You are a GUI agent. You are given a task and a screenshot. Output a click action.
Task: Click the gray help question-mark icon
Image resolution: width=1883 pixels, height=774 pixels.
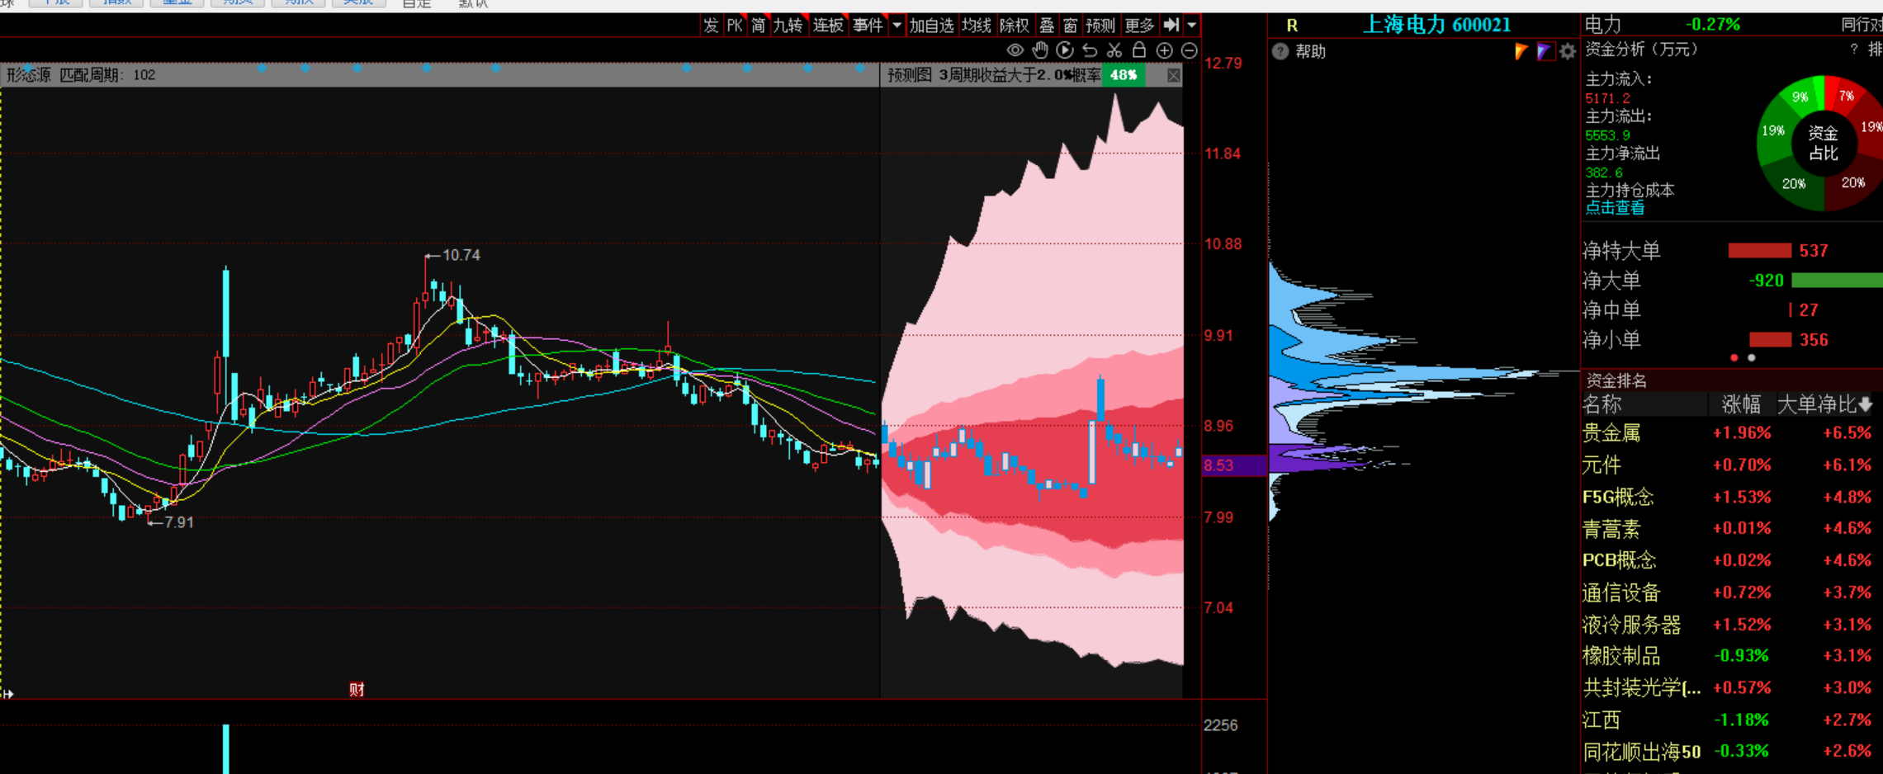point(1280,52)
